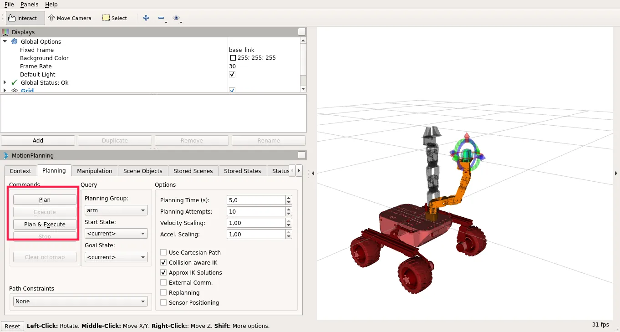Choose the Select tool in toolbar

(115, 18)
